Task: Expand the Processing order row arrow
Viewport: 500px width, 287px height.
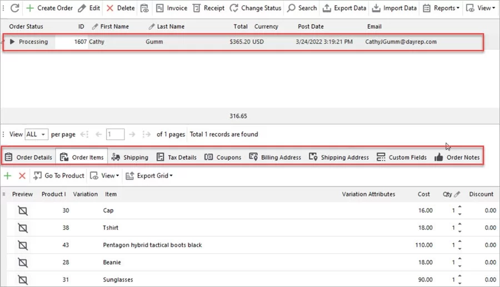Action: [12, 42]
